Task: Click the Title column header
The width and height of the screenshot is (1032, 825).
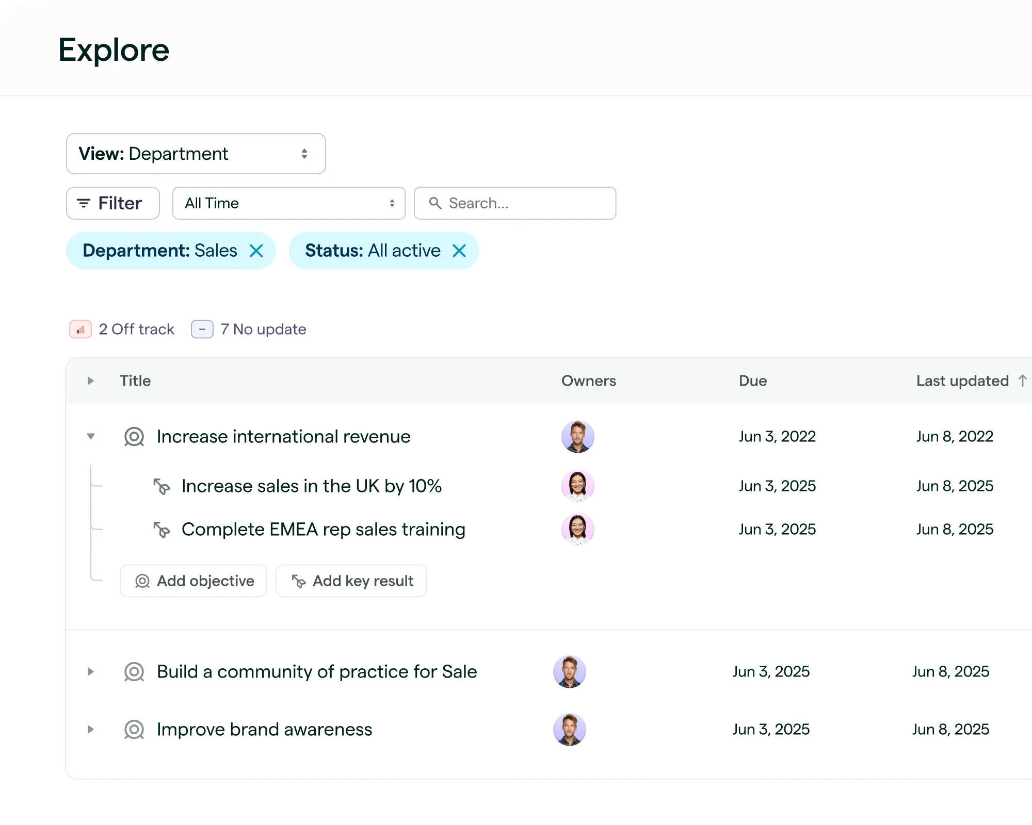Action: coord(135,381)
